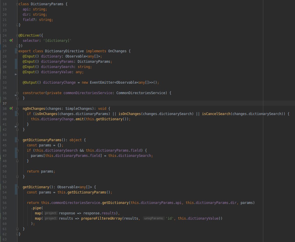Click 'constructor' keyword on line 35
This screenshot has width=295, height=242.
pos(34,93)
